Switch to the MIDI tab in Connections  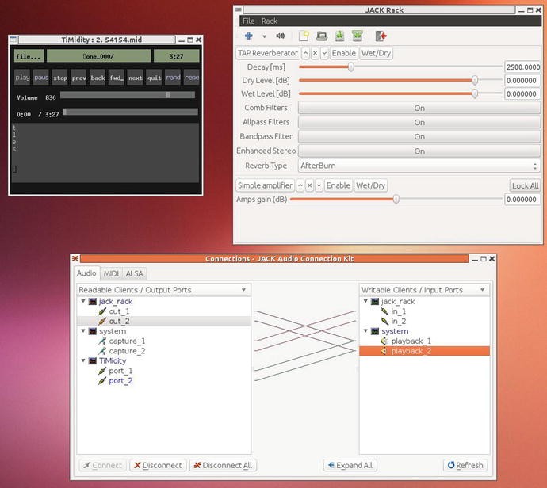click(x=111, y=273)
